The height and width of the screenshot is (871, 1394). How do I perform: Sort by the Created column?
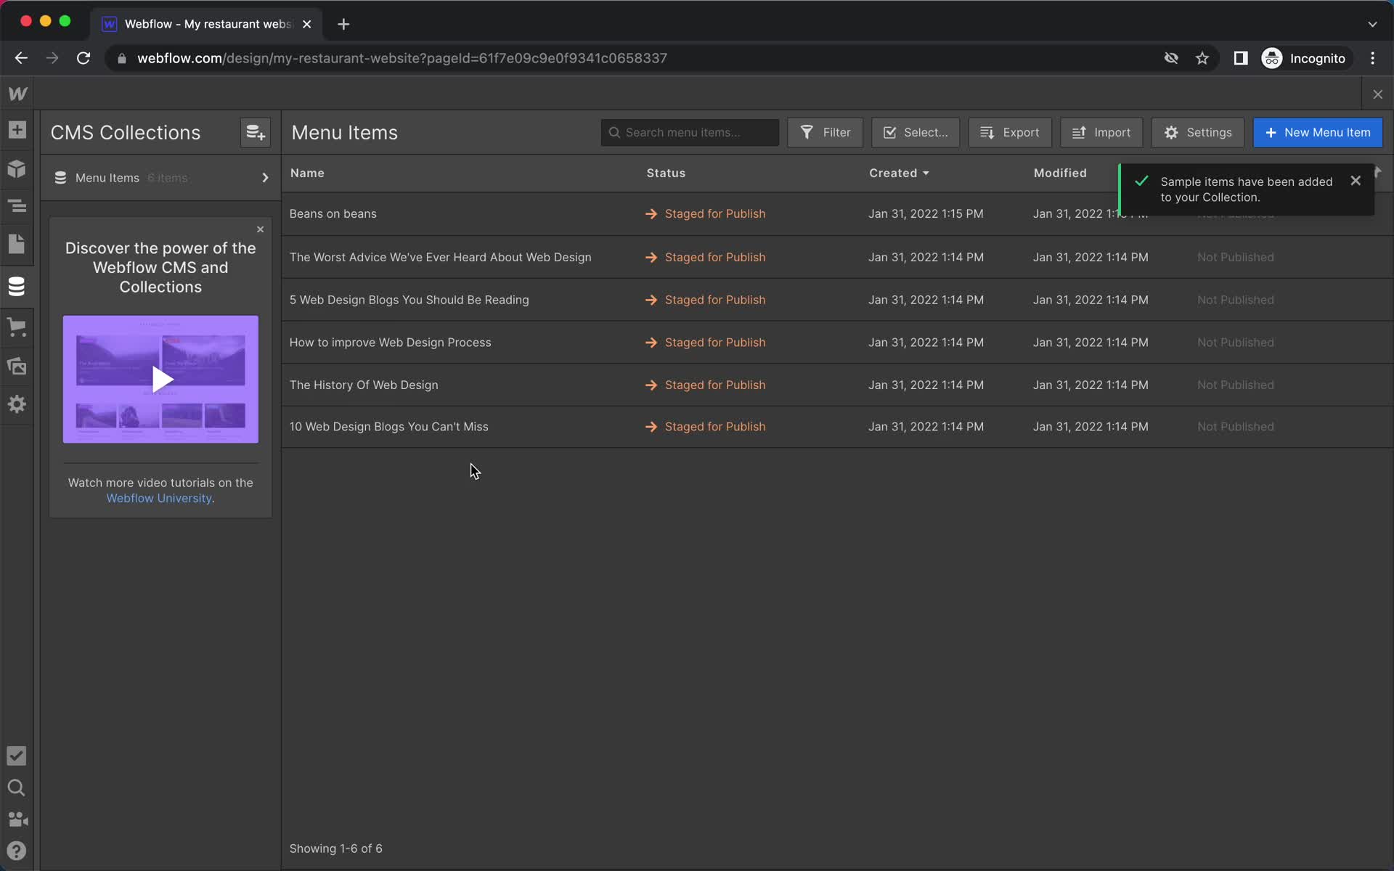pos(899,173)
